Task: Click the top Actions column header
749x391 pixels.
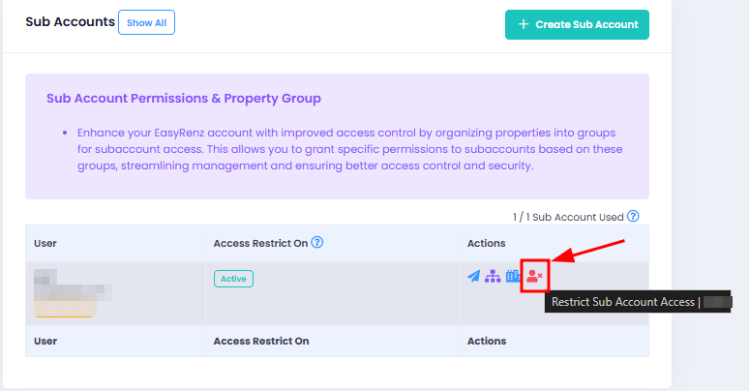Action: (487, 243)
